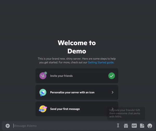Open the GIF picker

click(134, 126)
